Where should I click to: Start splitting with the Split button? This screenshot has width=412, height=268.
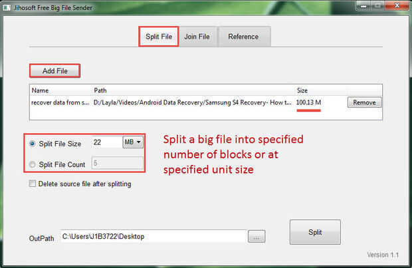tap(315, 232)
